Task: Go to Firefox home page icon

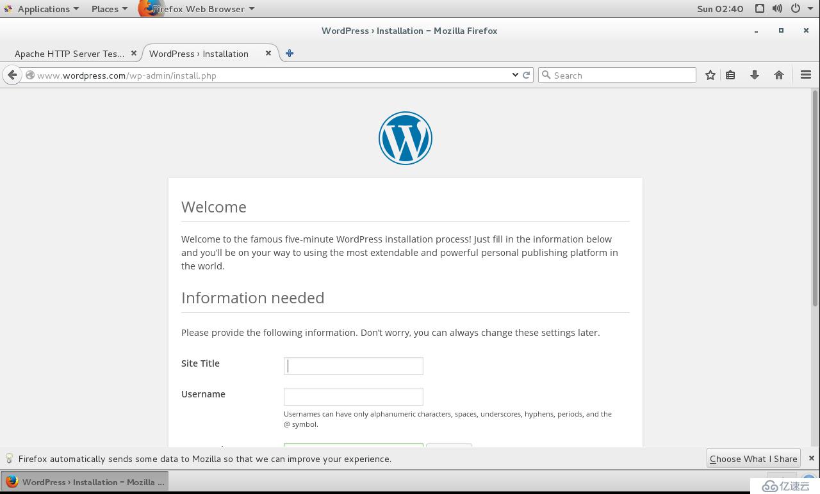Action: pos(779,75)
